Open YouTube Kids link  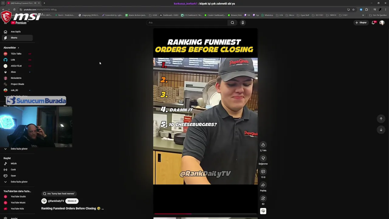17,209
